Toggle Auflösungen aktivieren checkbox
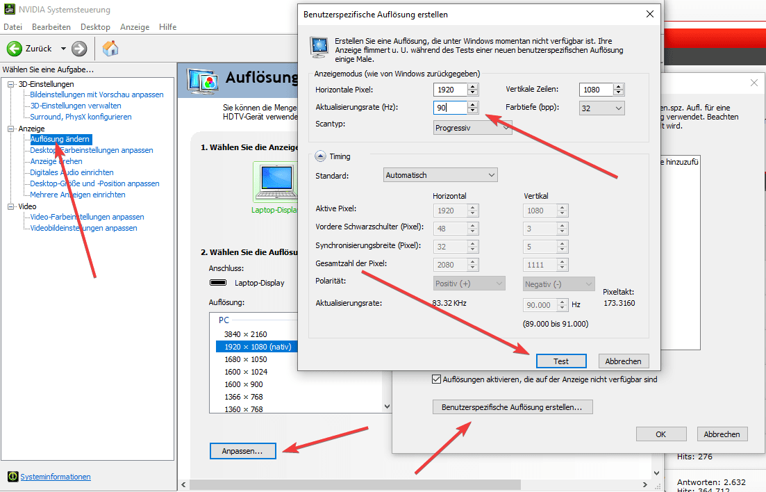 pos(437,379)
